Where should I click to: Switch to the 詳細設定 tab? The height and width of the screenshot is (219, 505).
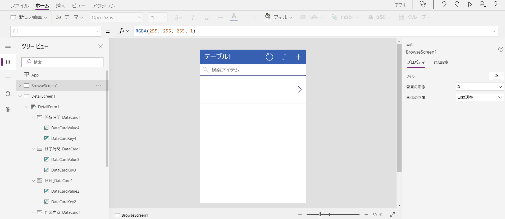(x=441, y=62)
